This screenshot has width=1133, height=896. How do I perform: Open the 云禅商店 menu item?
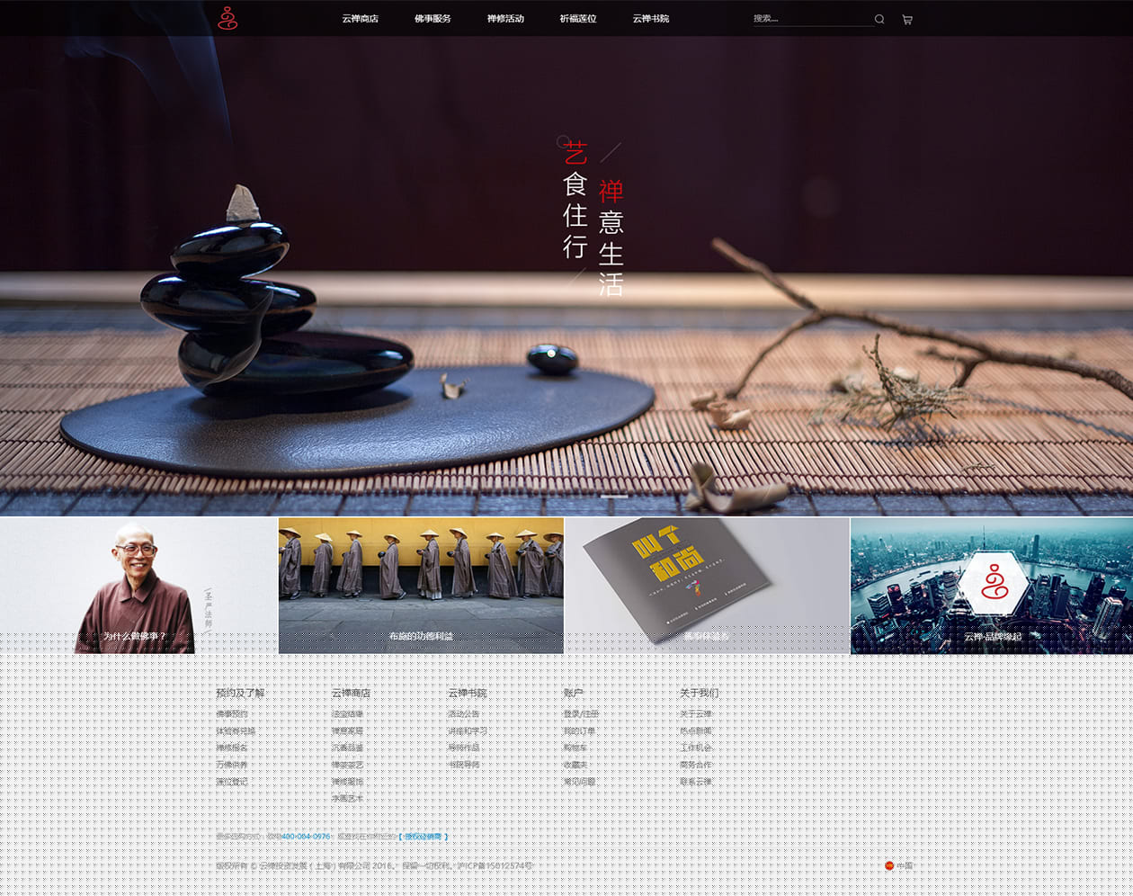(360, 19)
